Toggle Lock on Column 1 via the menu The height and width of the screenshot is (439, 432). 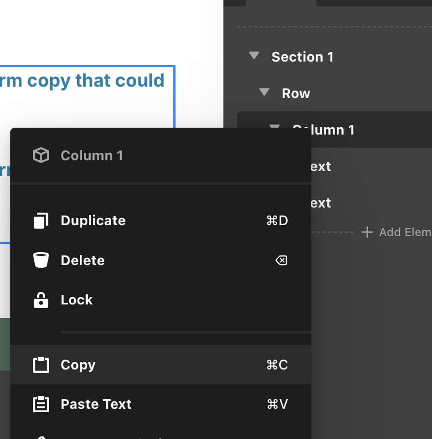coord(76,300)
